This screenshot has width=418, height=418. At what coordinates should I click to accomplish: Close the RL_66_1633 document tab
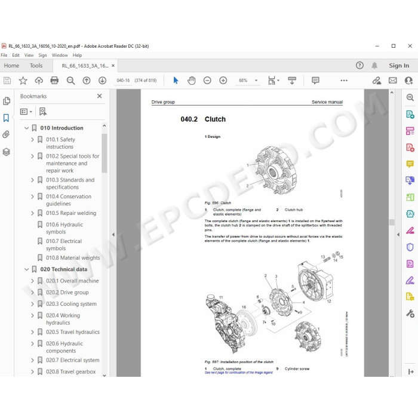click(x=113, y=66)
